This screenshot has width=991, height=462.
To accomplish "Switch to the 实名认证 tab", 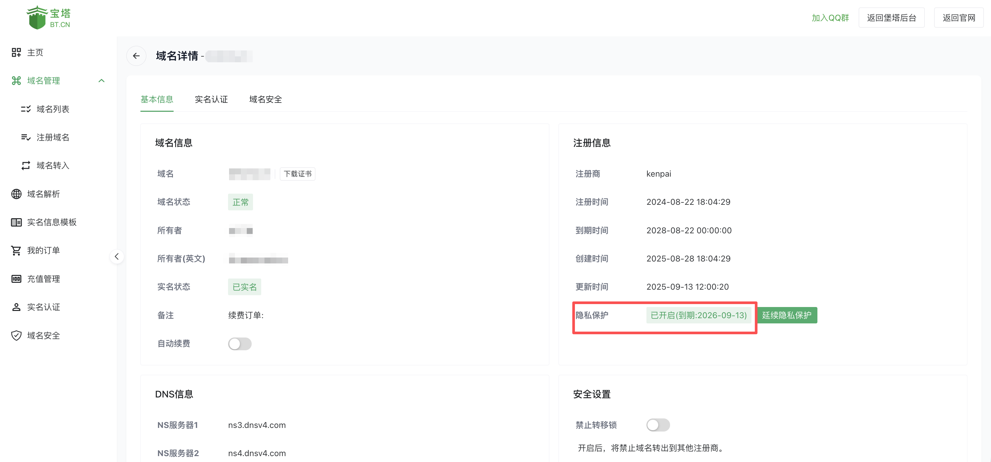I will click(x=211, y=100).
